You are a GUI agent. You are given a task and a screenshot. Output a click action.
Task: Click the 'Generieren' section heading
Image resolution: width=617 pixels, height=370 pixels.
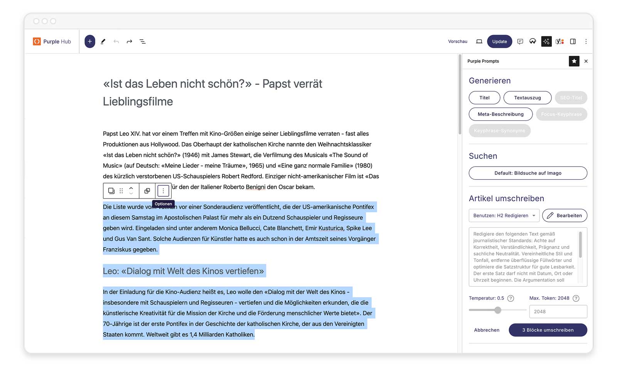click(x=490, y=81)
